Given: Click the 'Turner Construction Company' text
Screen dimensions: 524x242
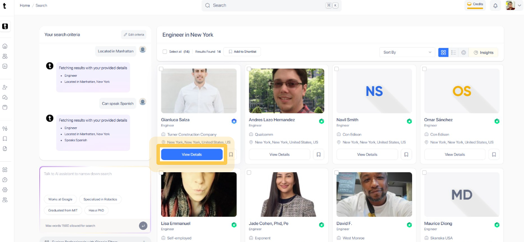Looking at the screenshot, I should (x=192, y=134).
